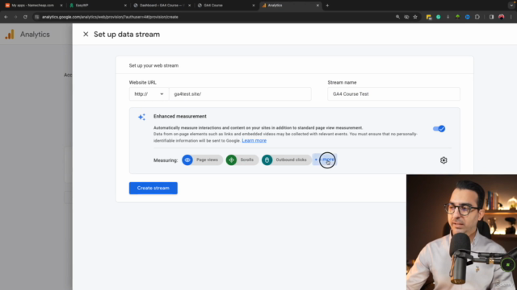The image size is (517, 290).
Task: Click the site info icon in address bar
Action: [37, 17]
